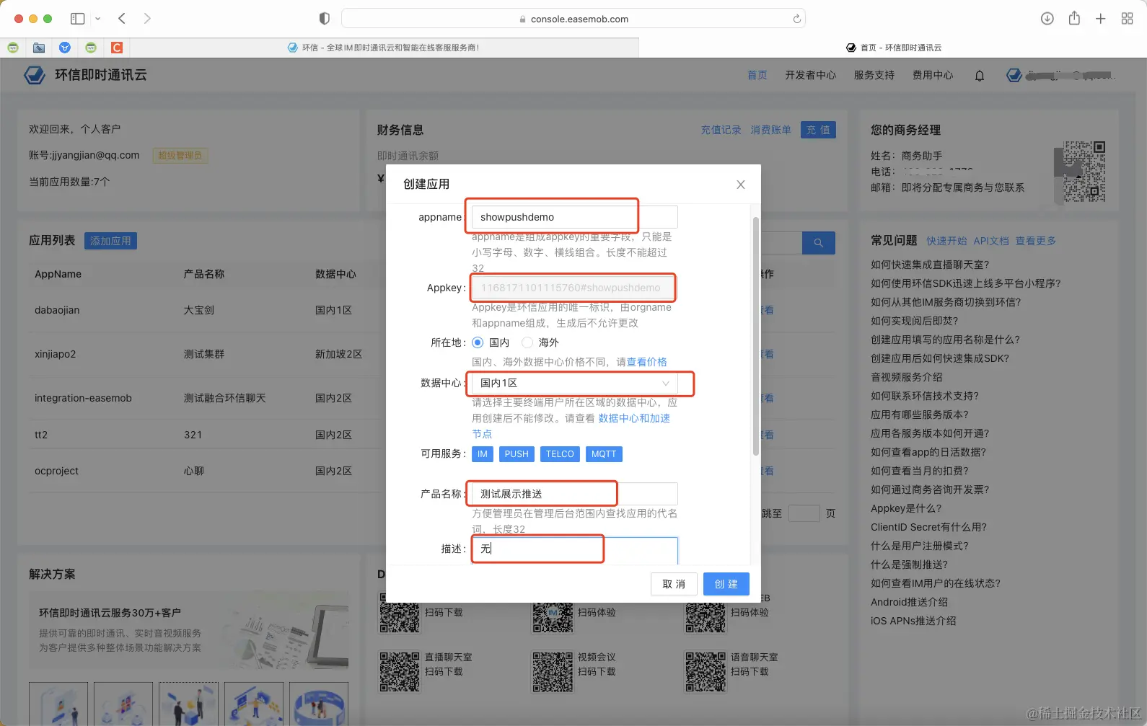Click the 添加应用 button

pyautogui.click(x=110, y=241)
